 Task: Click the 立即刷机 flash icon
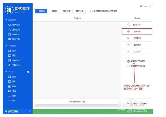[128, 38]
